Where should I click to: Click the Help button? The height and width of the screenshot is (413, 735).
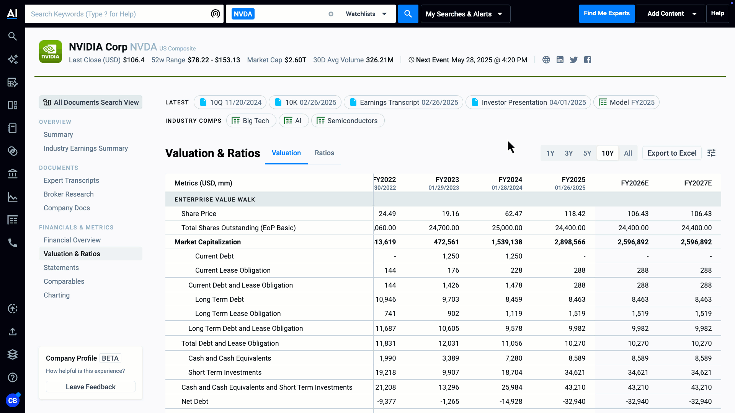coord(717,14)
